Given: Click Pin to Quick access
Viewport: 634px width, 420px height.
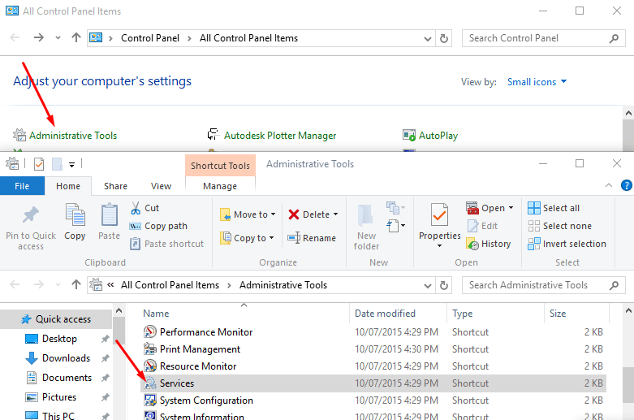Looking at the screenshot, I should (31, 227).
